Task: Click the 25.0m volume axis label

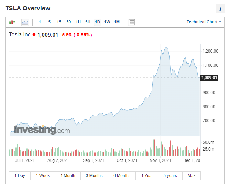Action: click(208, 149)
